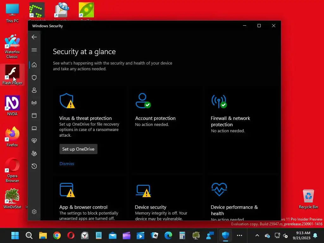Click the App & browser control tile icon
The height and width of the screenshot is (243, 324).
(x=67, y=190)
